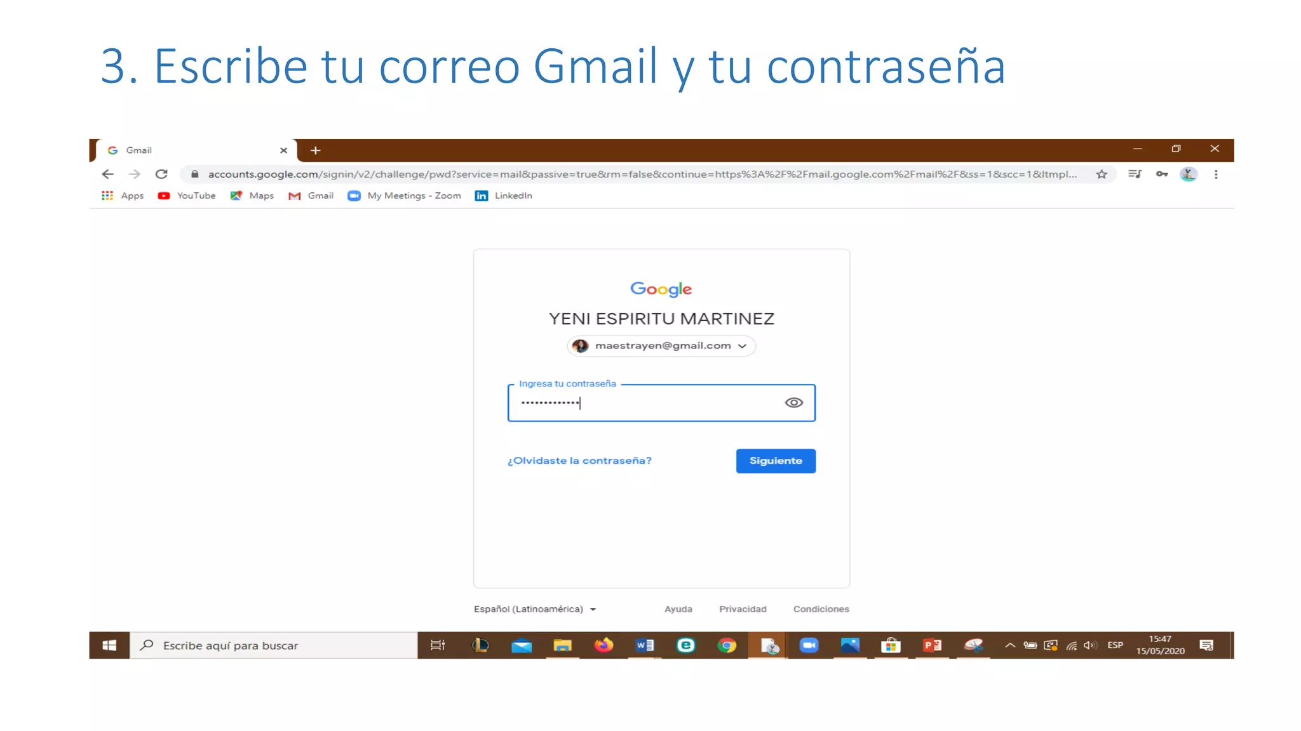The height and width of the screenshot is (731, 1301).
Task: Open the Wi-Fi network icon
Action: point(1072,645)
